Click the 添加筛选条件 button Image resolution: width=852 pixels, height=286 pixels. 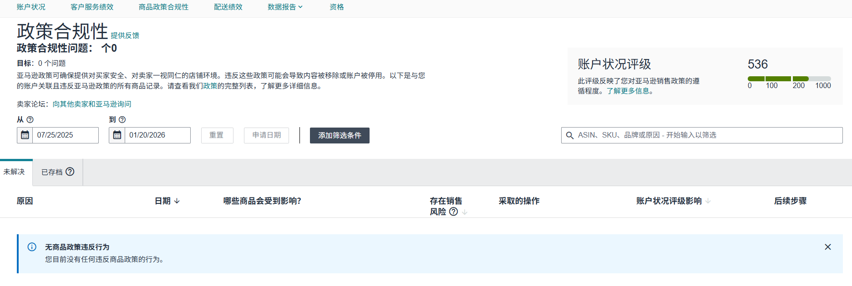pos(340,135)
